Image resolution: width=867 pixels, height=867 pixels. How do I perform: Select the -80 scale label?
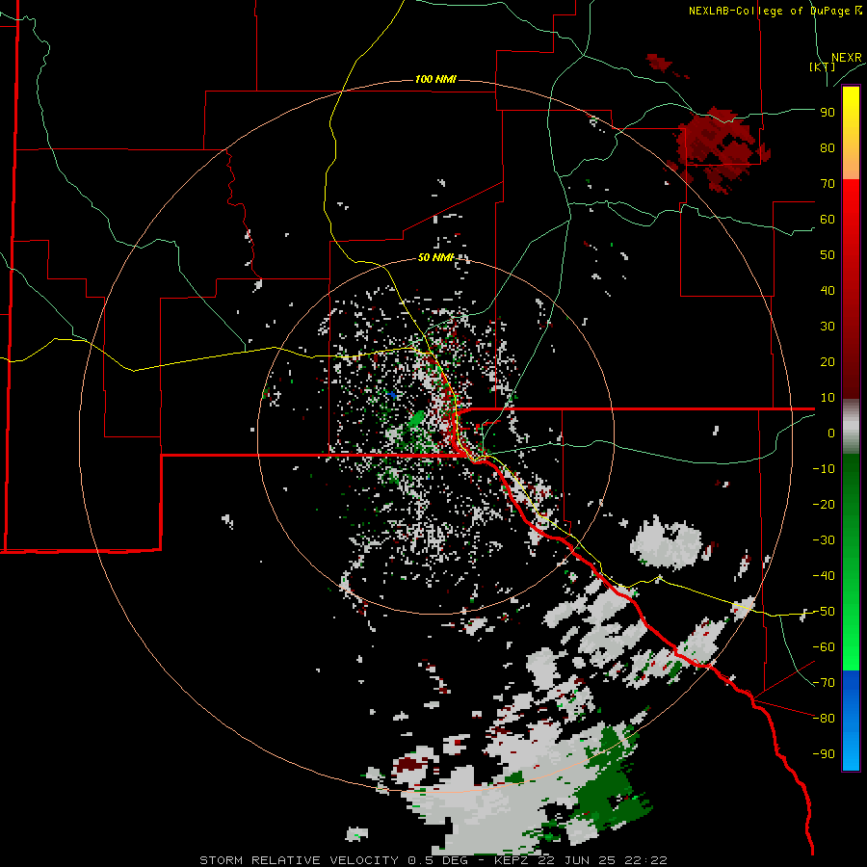tap(824, 719)
